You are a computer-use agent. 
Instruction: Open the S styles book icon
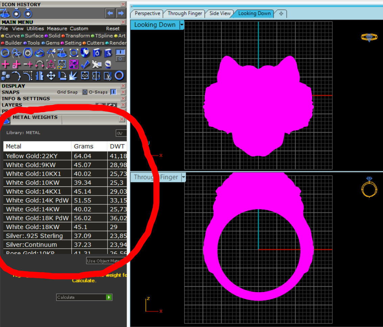coord(108,53)
